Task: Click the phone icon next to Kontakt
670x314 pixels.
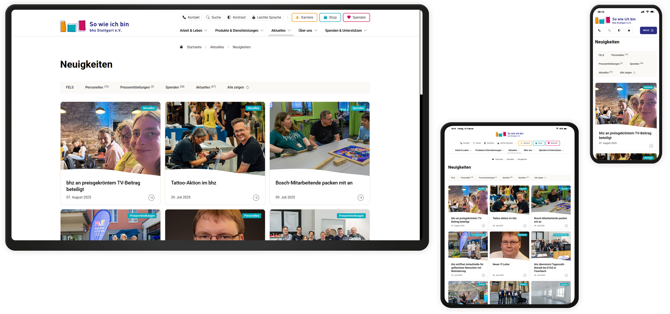Action: coord(184,17)
